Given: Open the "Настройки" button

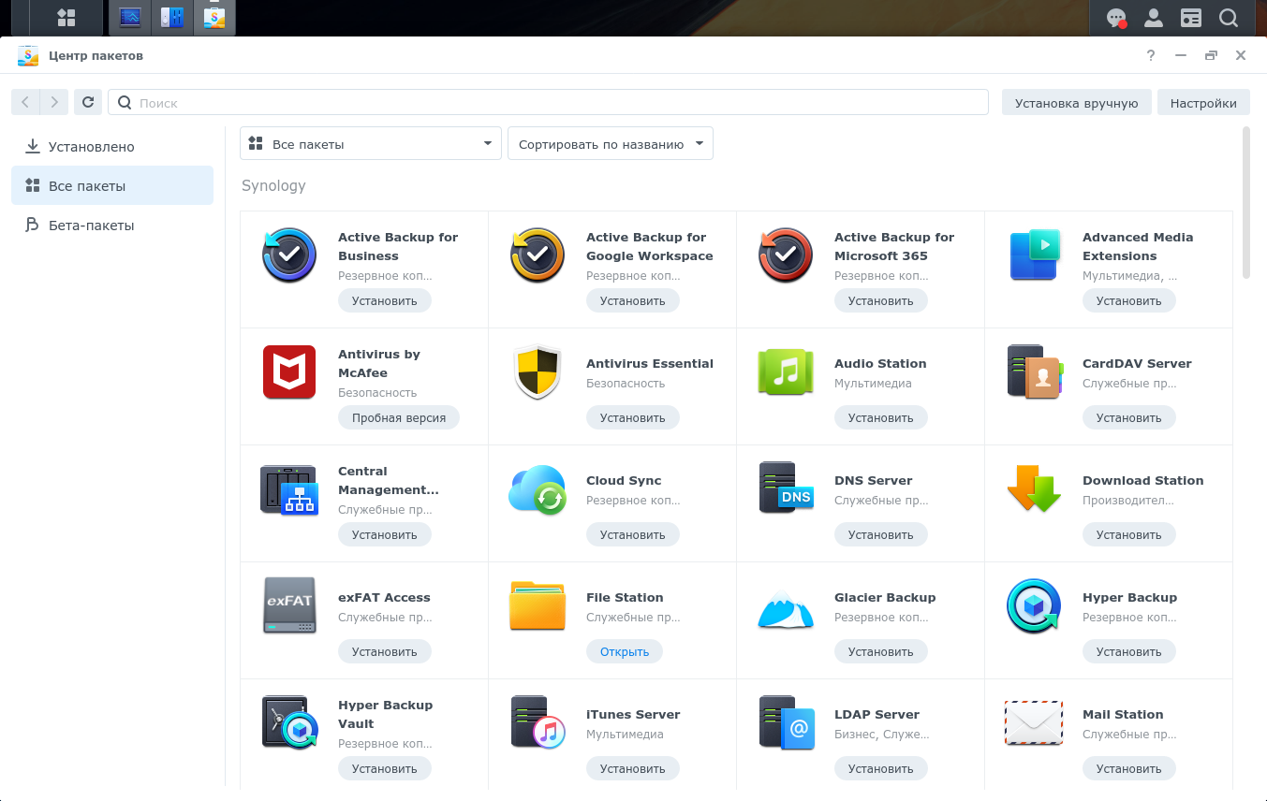Looking at the screenshot, I should tap(1203, 103).
